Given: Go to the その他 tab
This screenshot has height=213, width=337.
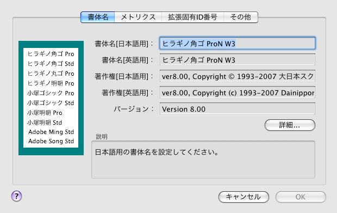Looking at the screenshot, I should [240, 17].
